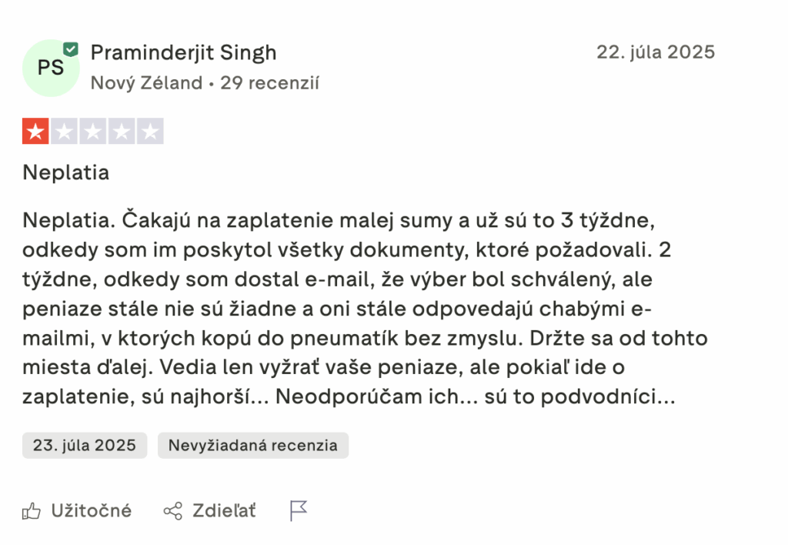788x545 pixels.
Task: Click the fourth gray star
Action: 121,132
